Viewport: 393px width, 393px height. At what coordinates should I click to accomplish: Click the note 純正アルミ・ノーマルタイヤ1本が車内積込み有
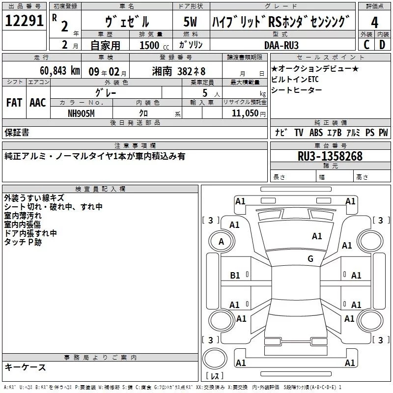95,156
